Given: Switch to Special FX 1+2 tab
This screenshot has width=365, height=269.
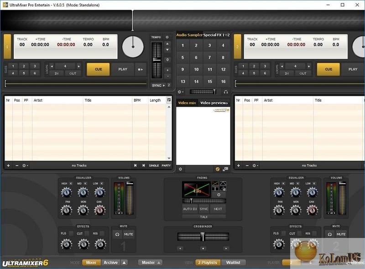Looking at the screenshot, I should click(x=216, y=35).
